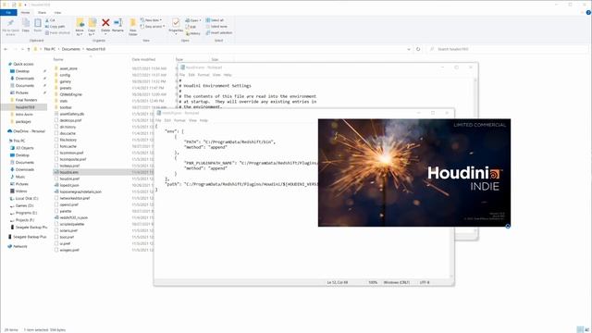592x333 pixels.
Task: Click Documents in address breadcrumb
Action: 71,49
